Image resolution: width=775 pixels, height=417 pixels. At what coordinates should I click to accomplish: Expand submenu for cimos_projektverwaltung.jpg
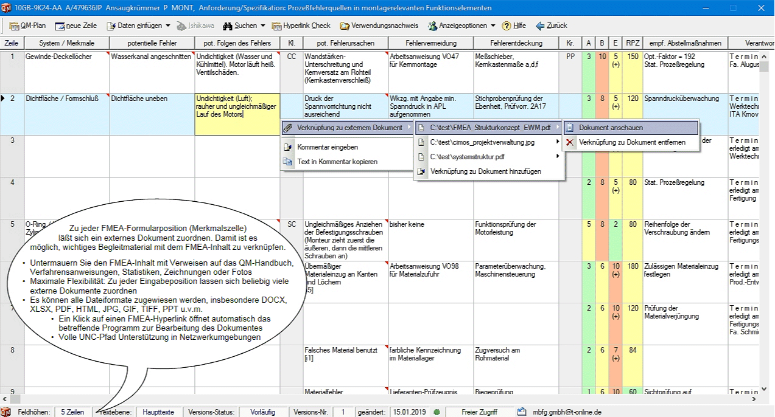pyautogui.click(x=558, y=142)
